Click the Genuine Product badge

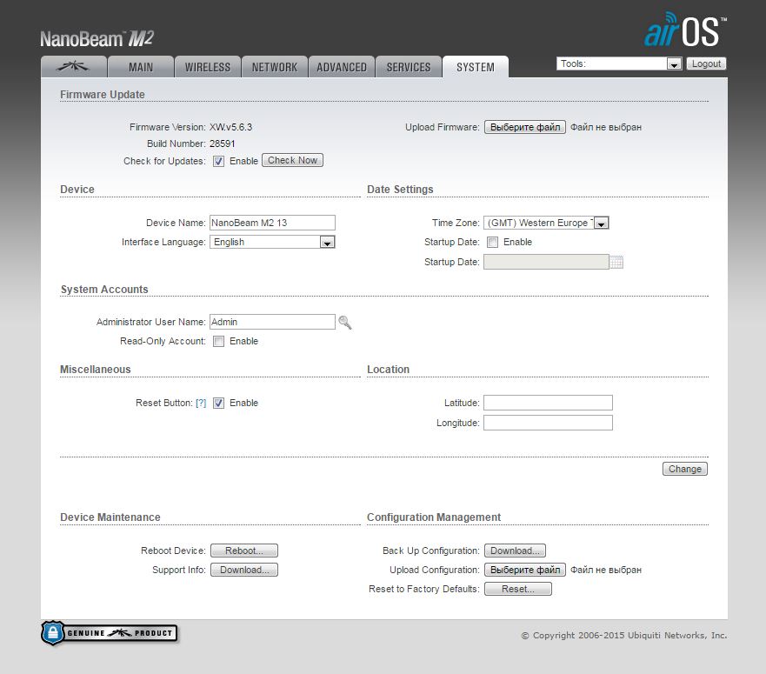110,633
